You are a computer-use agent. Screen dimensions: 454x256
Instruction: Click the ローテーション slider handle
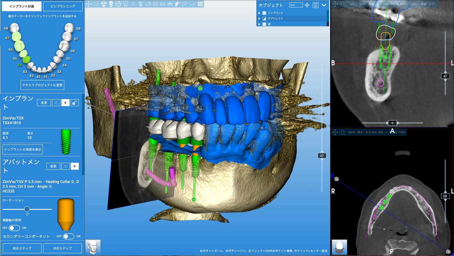click(x=27, y=209)
